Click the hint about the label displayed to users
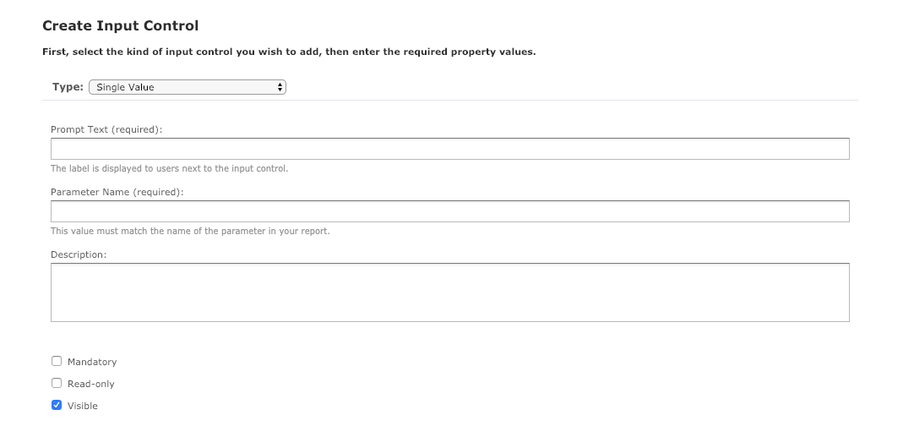914x437 pixels. [x=170, y=168]
